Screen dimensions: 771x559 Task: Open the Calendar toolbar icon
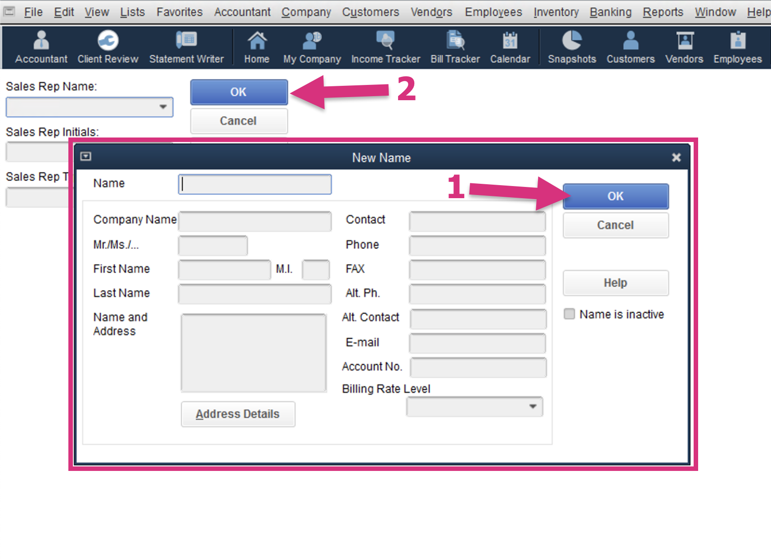[510, 47]
